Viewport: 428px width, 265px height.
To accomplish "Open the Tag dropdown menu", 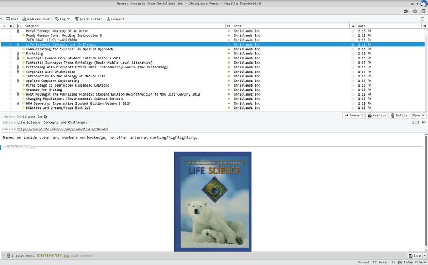I will point(62,19).
